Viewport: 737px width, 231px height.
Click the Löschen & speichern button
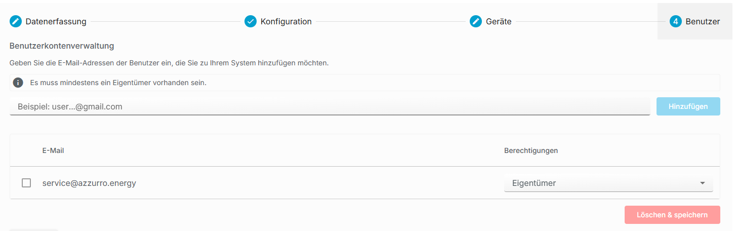click(x=672, y=215)
